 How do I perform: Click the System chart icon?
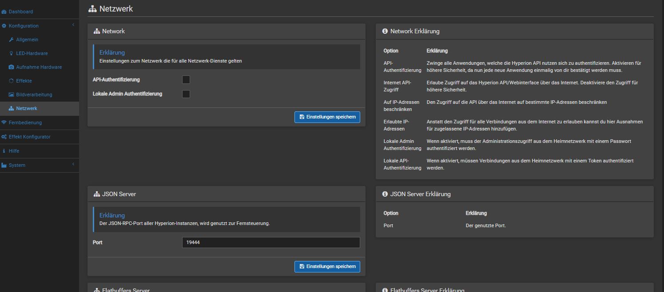(4, 165)
